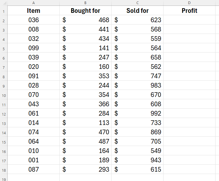The height and width of the screenshot is (181, 219).
Task: Click row 12 number header
Action: pos(4,114)
